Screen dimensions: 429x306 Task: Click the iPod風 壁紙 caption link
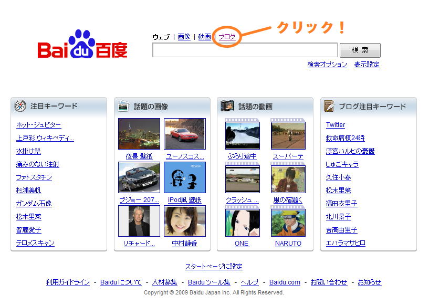(x=185, y=199)
